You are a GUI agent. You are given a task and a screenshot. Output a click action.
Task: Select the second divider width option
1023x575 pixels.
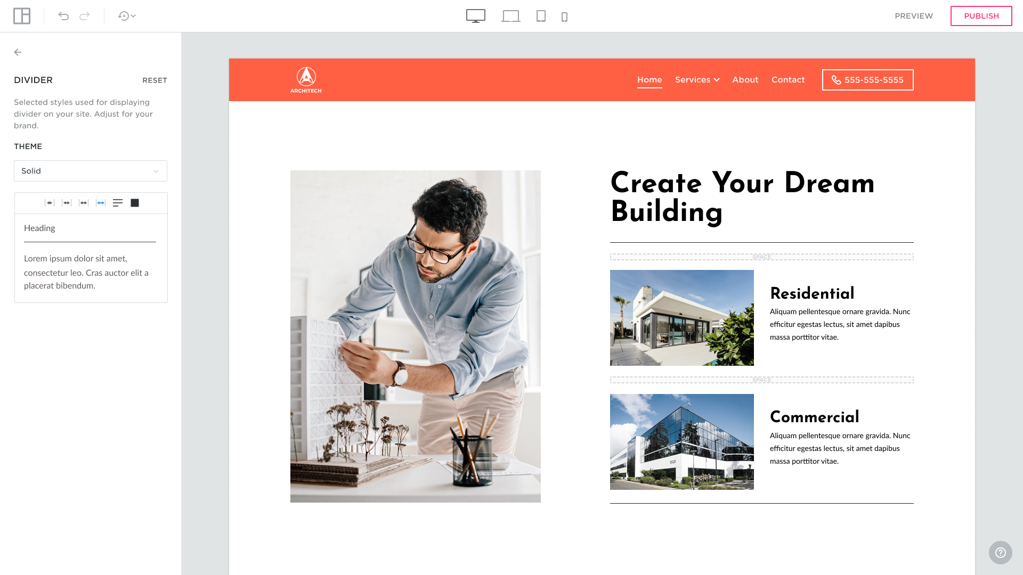(x=67, y=203)
